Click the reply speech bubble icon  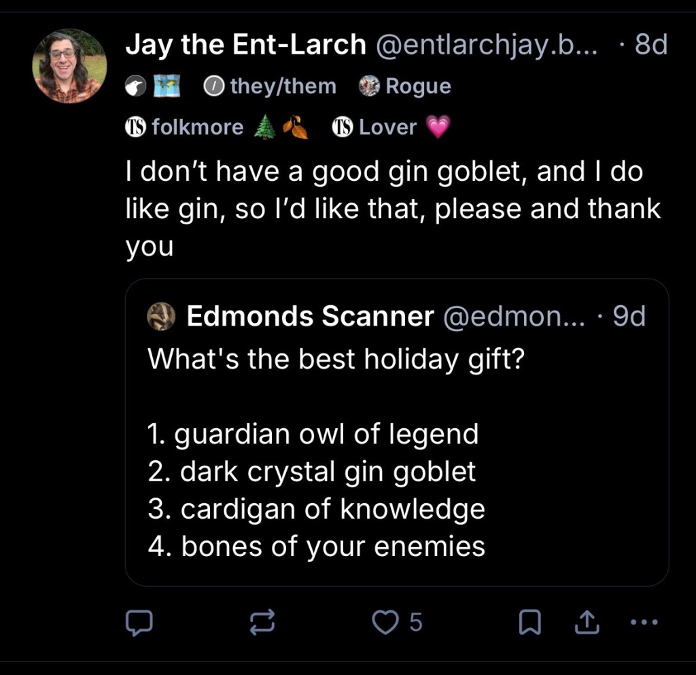pyautogui.click(x=139, y=622)
